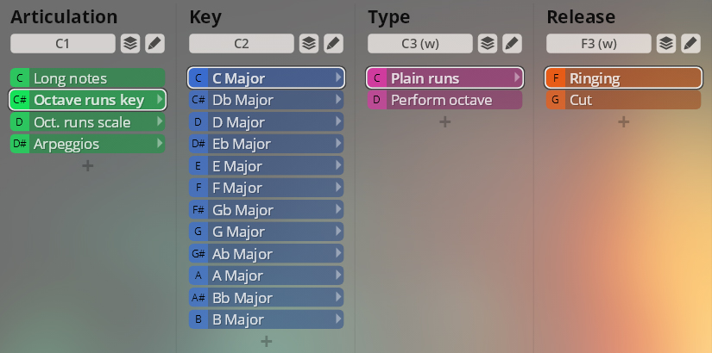
Task: Edit the Key column with pencil icon
Action: click(333, 43)
